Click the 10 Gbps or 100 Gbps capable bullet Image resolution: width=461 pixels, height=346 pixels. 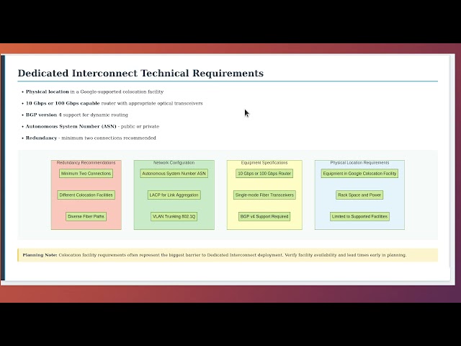[114, 103]
